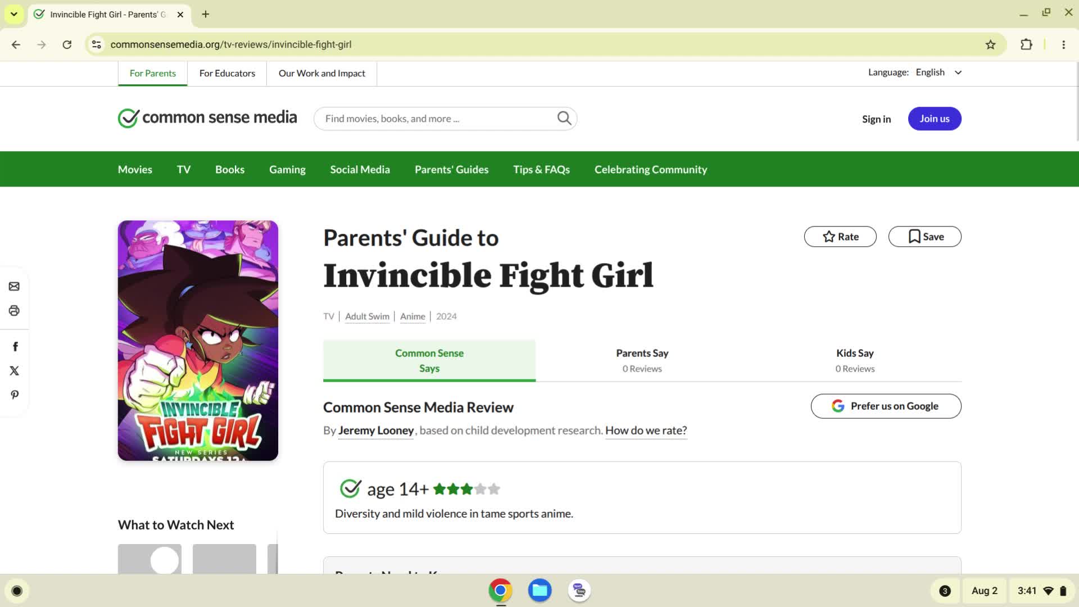Go forward in browser history
Image resolution: width=1079 pixels, height=607 pixels.
click(42, 44)
